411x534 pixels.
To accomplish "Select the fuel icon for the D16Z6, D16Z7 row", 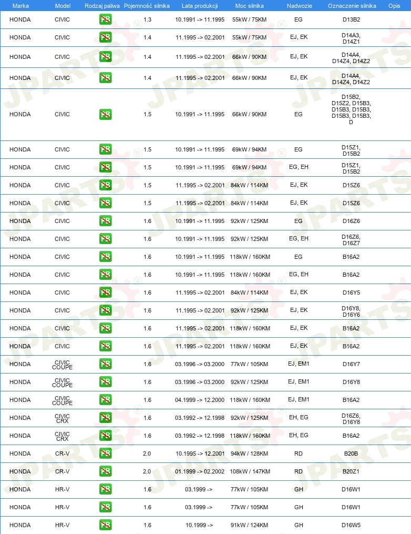I will pyautogui.click(x=106, y=239).
